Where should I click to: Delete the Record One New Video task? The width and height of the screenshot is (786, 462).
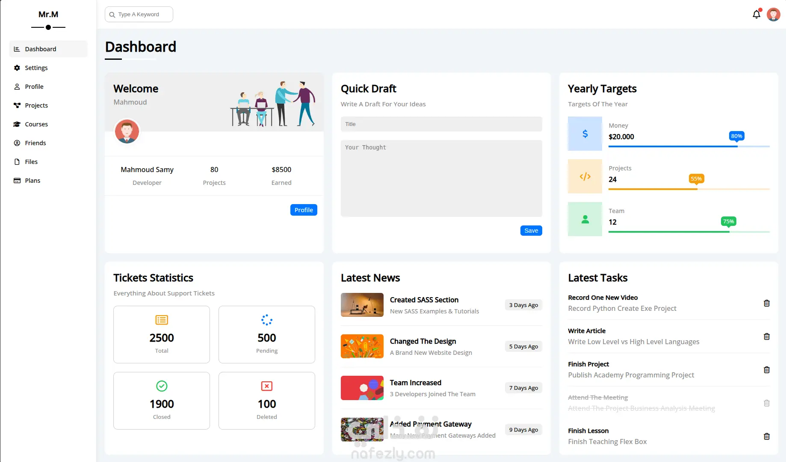point(767,303)
